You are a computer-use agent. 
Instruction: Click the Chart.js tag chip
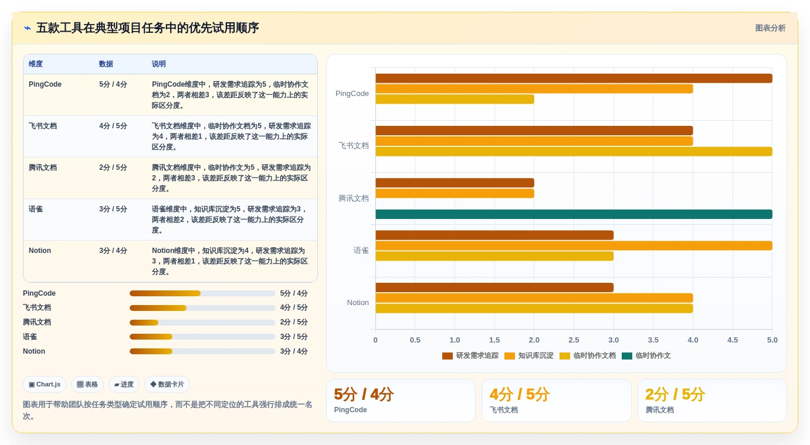click(45, 385)
